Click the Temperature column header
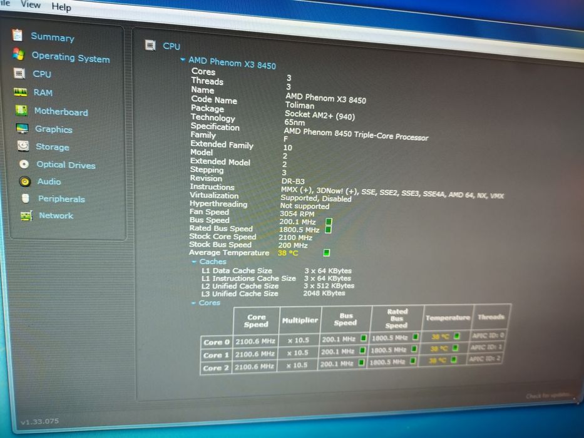Image resolution: width=584 pixels, height=438 pixels. click(448, 317)
